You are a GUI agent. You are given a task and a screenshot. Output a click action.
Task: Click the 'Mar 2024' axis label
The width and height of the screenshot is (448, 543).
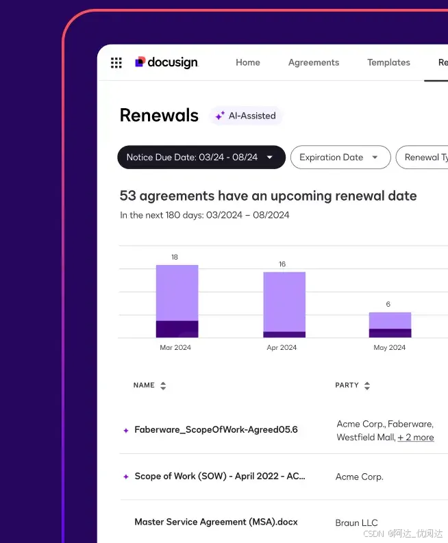[x=175, y=347]
